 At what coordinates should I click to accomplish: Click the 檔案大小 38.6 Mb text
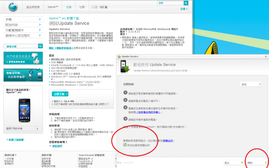click(64, 101)
